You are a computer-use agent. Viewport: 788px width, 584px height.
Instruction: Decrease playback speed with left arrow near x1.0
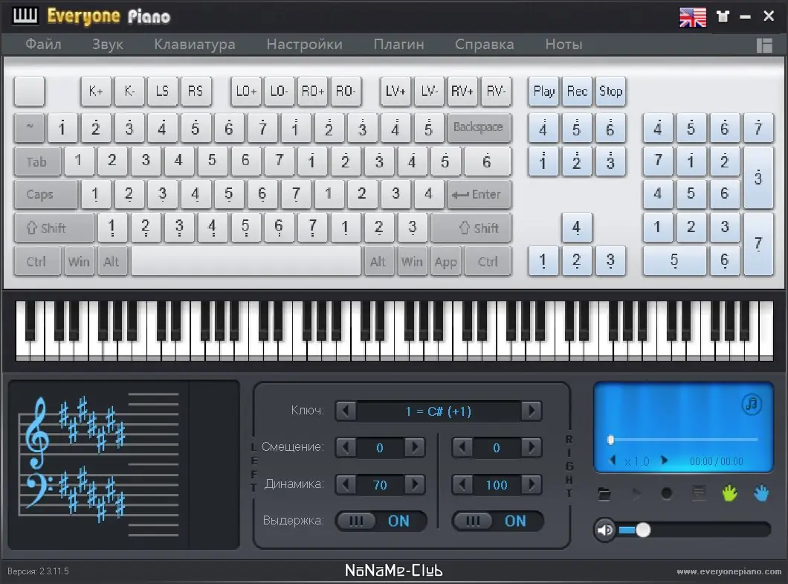pos(613,461)
